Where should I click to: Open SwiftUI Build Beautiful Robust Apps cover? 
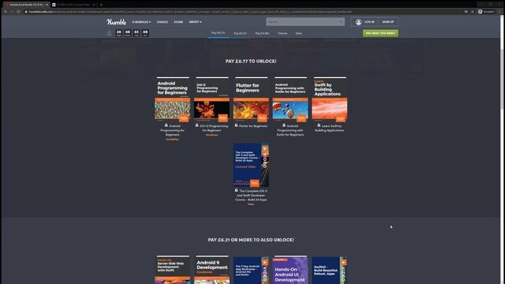pyautogui.click(x=330, y=270)
